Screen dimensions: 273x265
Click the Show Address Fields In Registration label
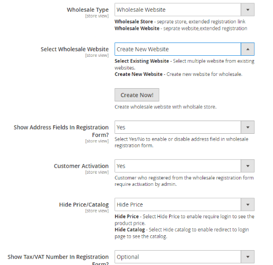pyautogui.click(x=61, y=131)
